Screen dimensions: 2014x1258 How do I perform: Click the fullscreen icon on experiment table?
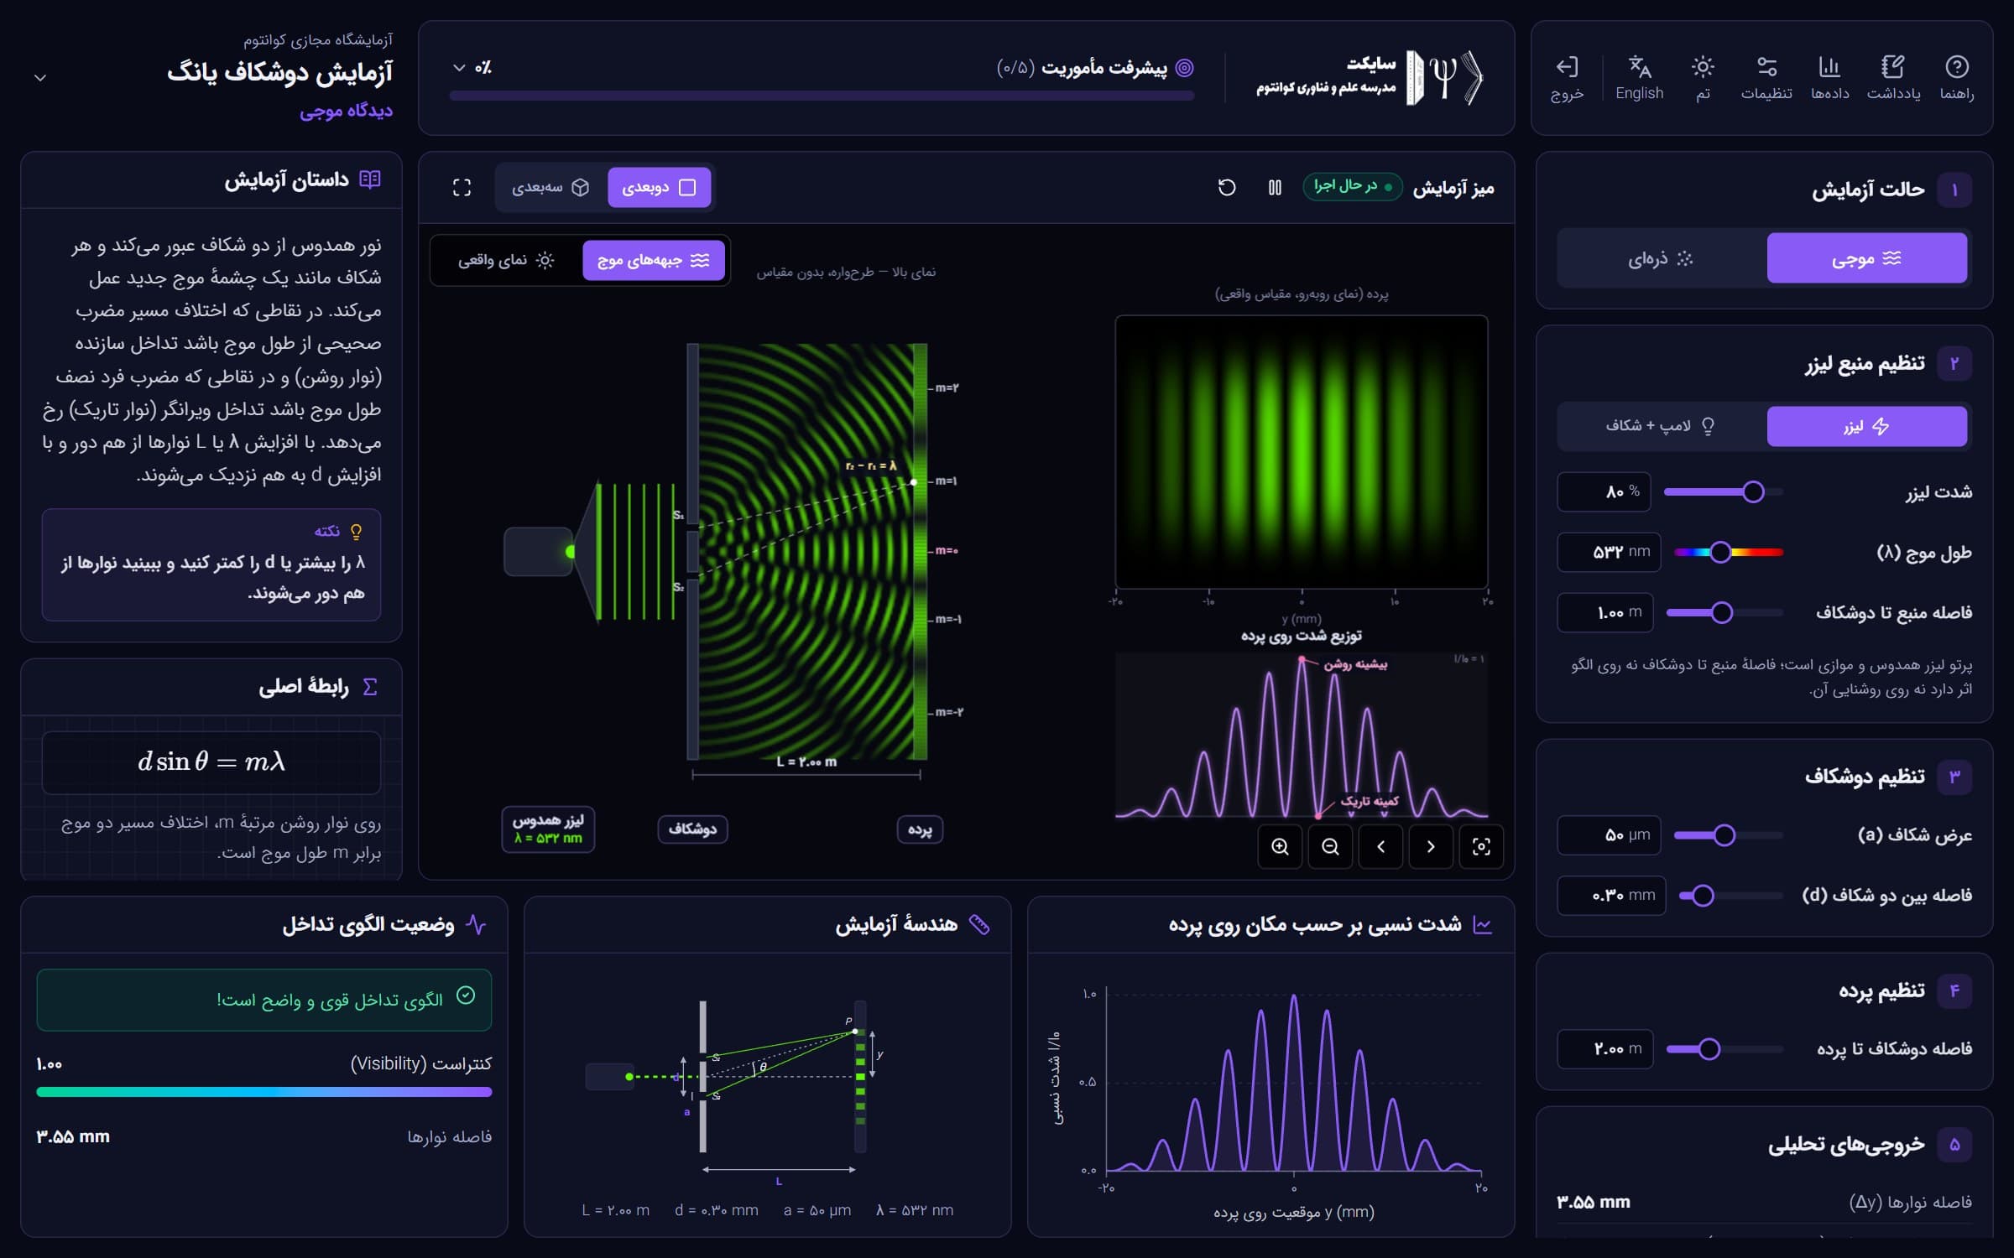(462, 187)
